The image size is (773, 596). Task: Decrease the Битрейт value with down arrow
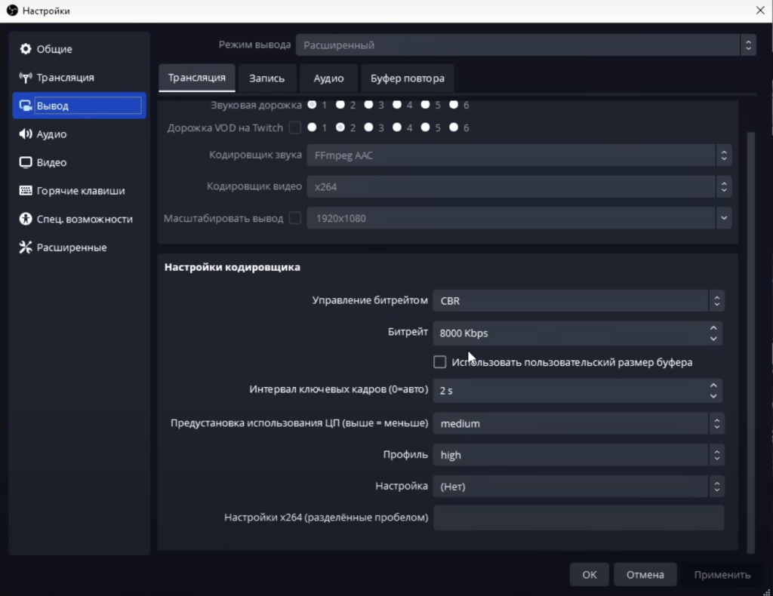[713, 339]
